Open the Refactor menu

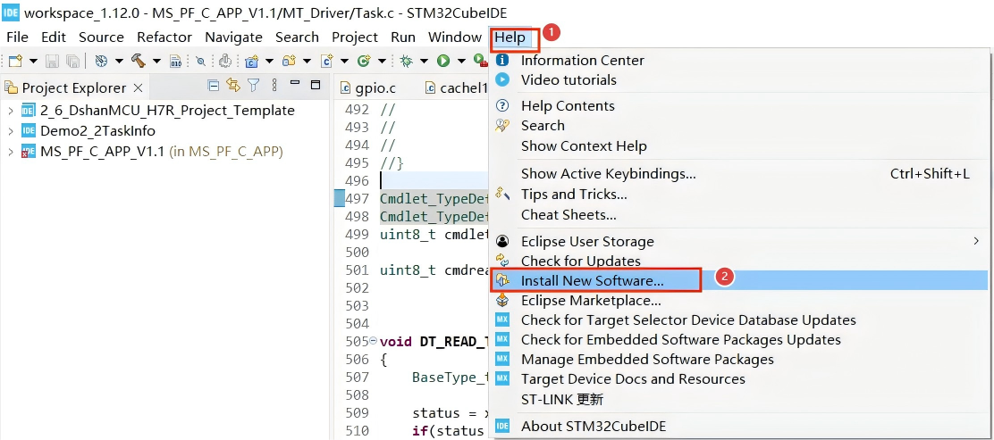pos(164,37)
